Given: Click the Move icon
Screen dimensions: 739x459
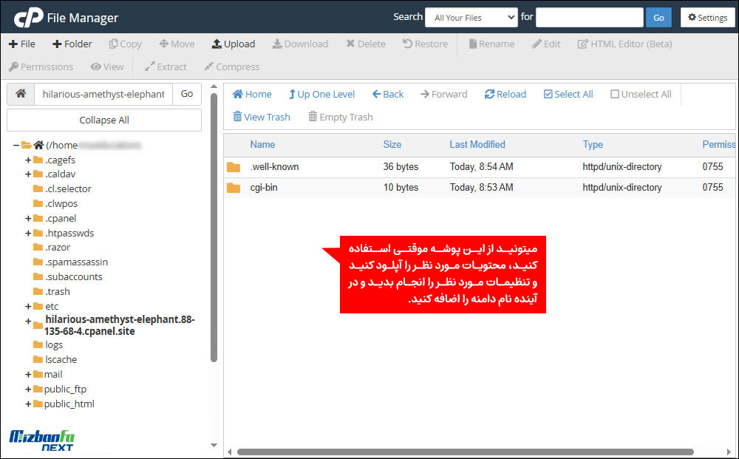Looking at the screenshot, I should click(x=177, y=44).
